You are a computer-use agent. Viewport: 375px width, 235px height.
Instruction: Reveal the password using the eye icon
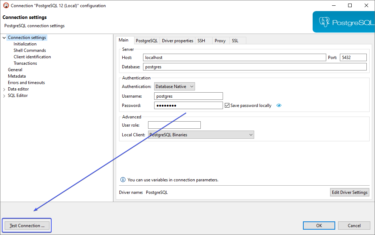[x=279, y=105]
